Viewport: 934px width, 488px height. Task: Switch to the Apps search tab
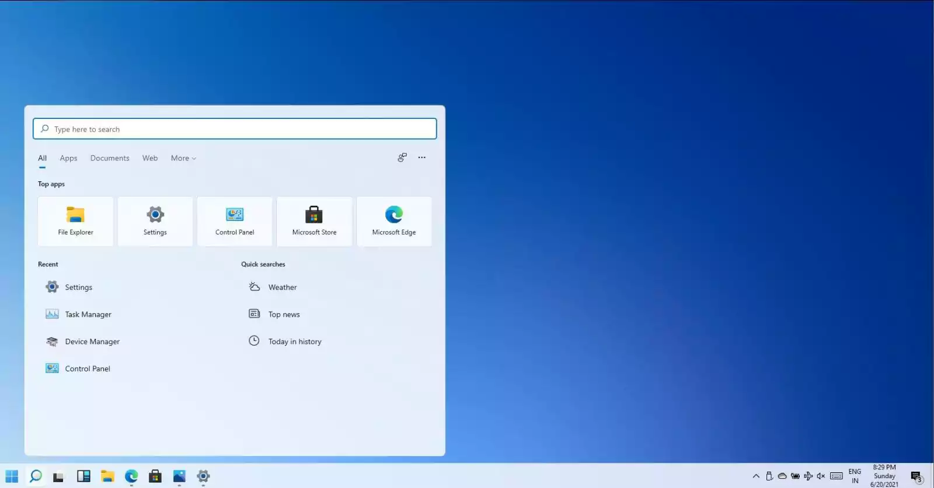[68, 158]
